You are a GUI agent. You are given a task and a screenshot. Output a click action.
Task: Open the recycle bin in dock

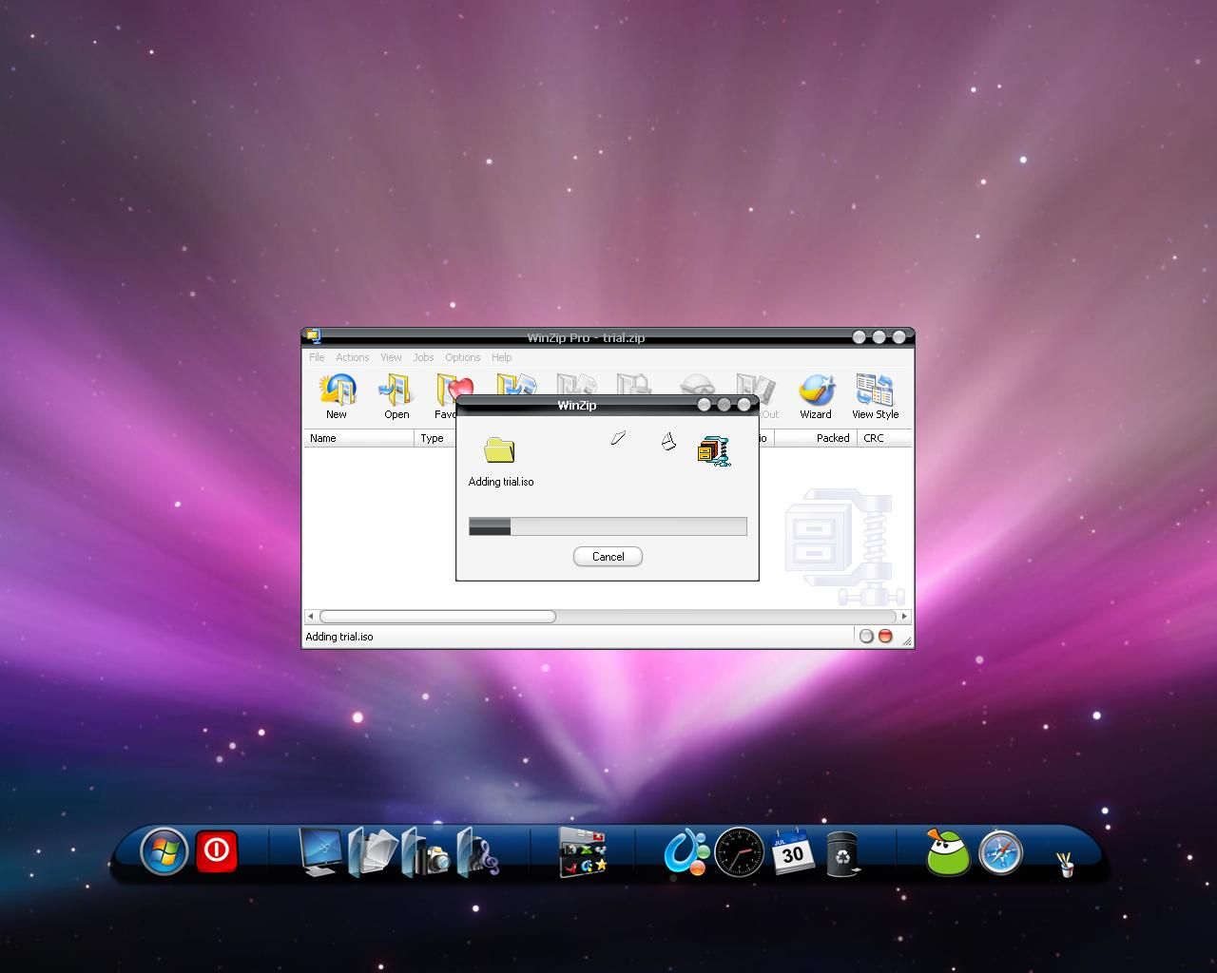tap(842, 852)
